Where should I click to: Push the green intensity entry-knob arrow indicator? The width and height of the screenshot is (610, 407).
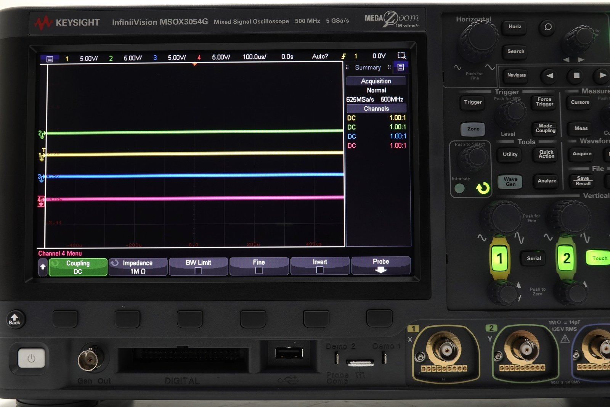coord(483,188)
